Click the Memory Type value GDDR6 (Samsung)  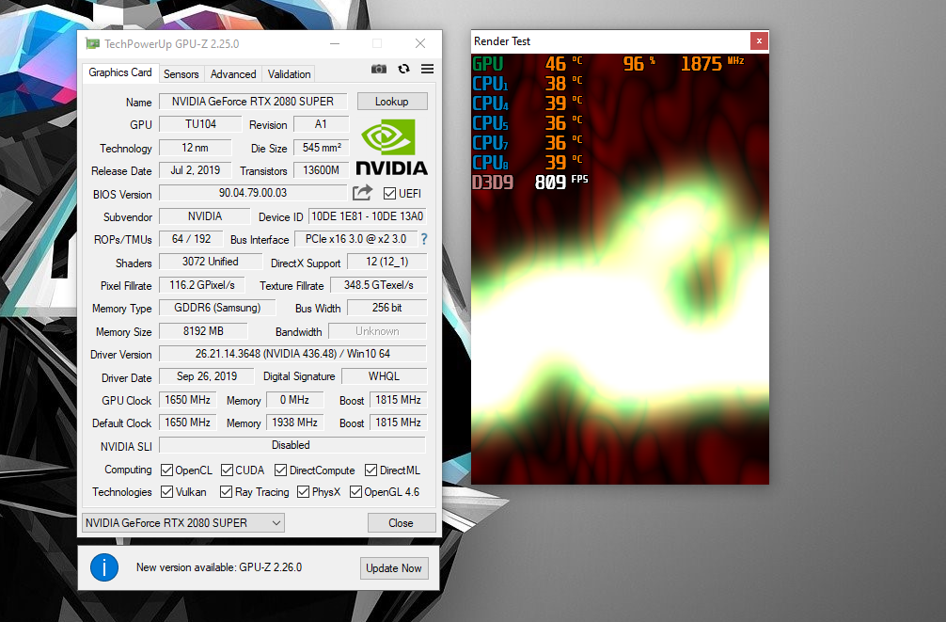click(217, 308)
